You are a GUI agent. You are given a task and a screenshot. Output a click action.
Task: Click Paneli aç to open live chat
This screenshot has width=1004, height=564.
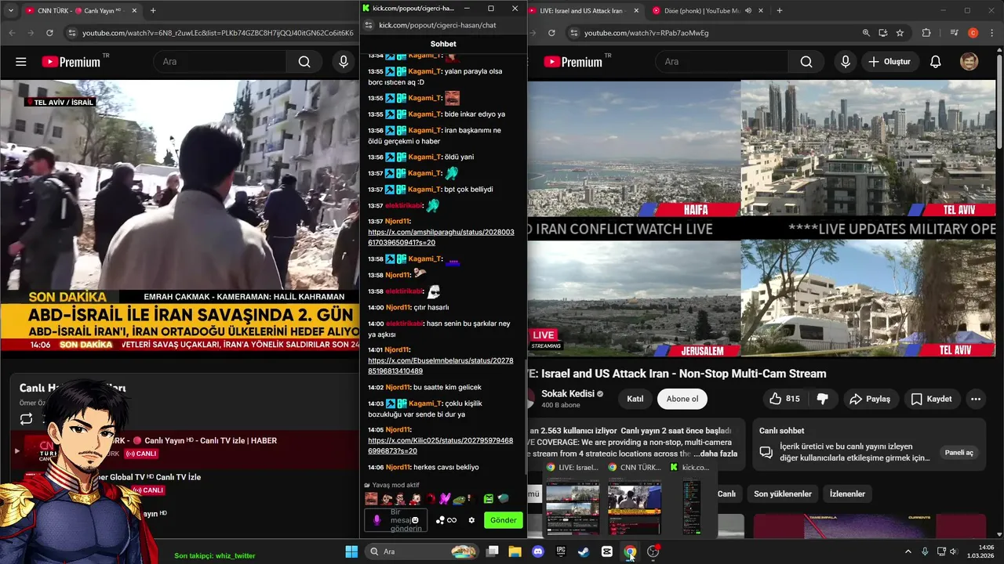pyautogui.click(x=959, y=453)
